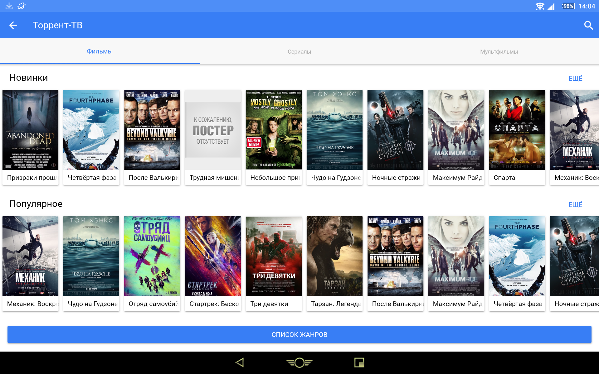Open Механик poster in Популярное row

[x=30, y=256]
